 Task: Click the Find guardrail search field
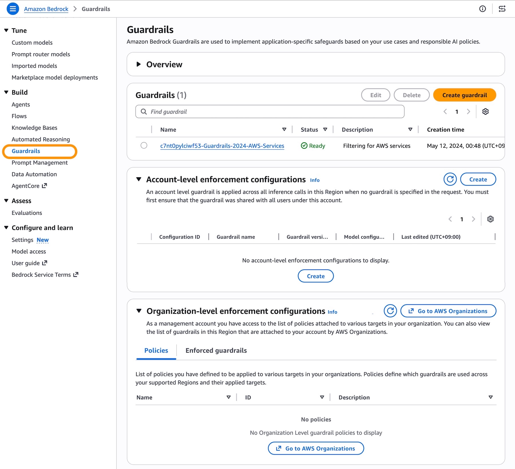tap(270, 112)
